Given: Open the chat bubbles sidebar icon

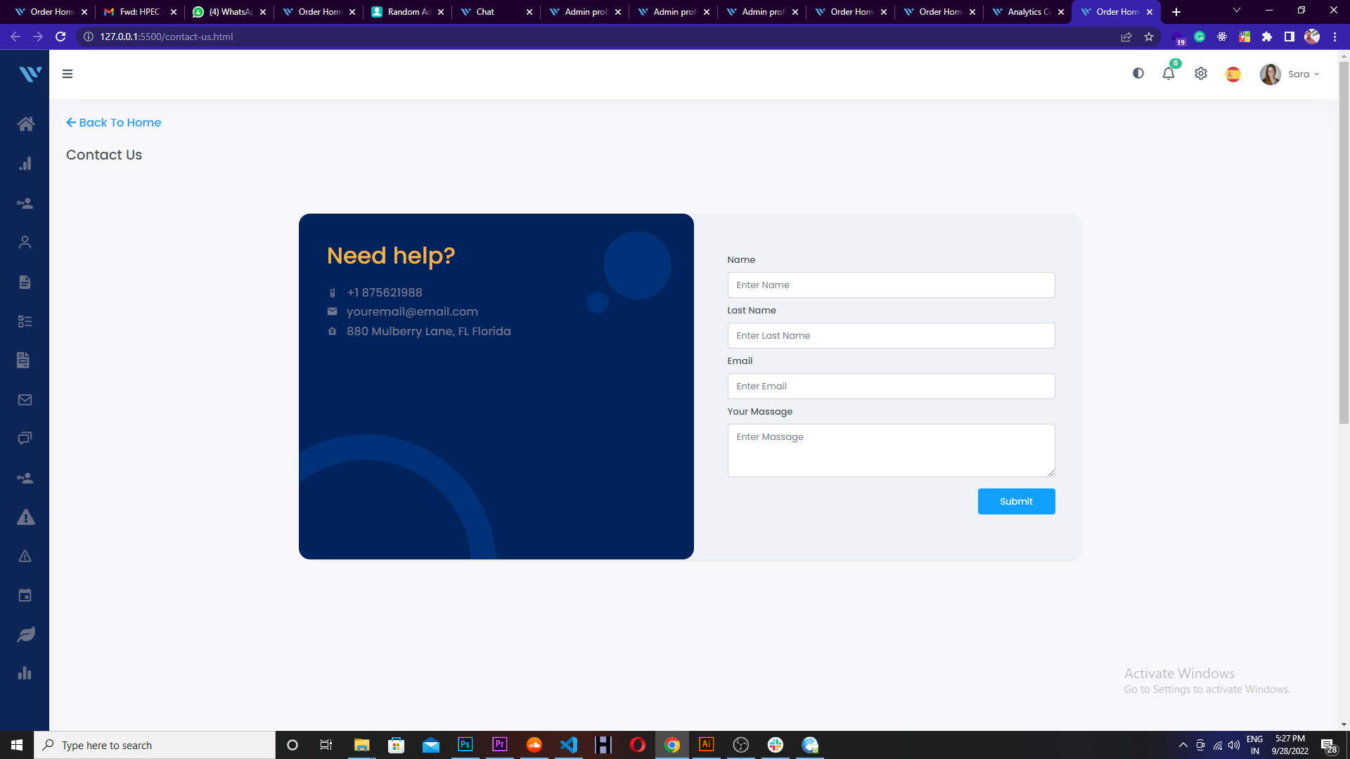Looking at the screenshot, I should click(x=25, y=439).
